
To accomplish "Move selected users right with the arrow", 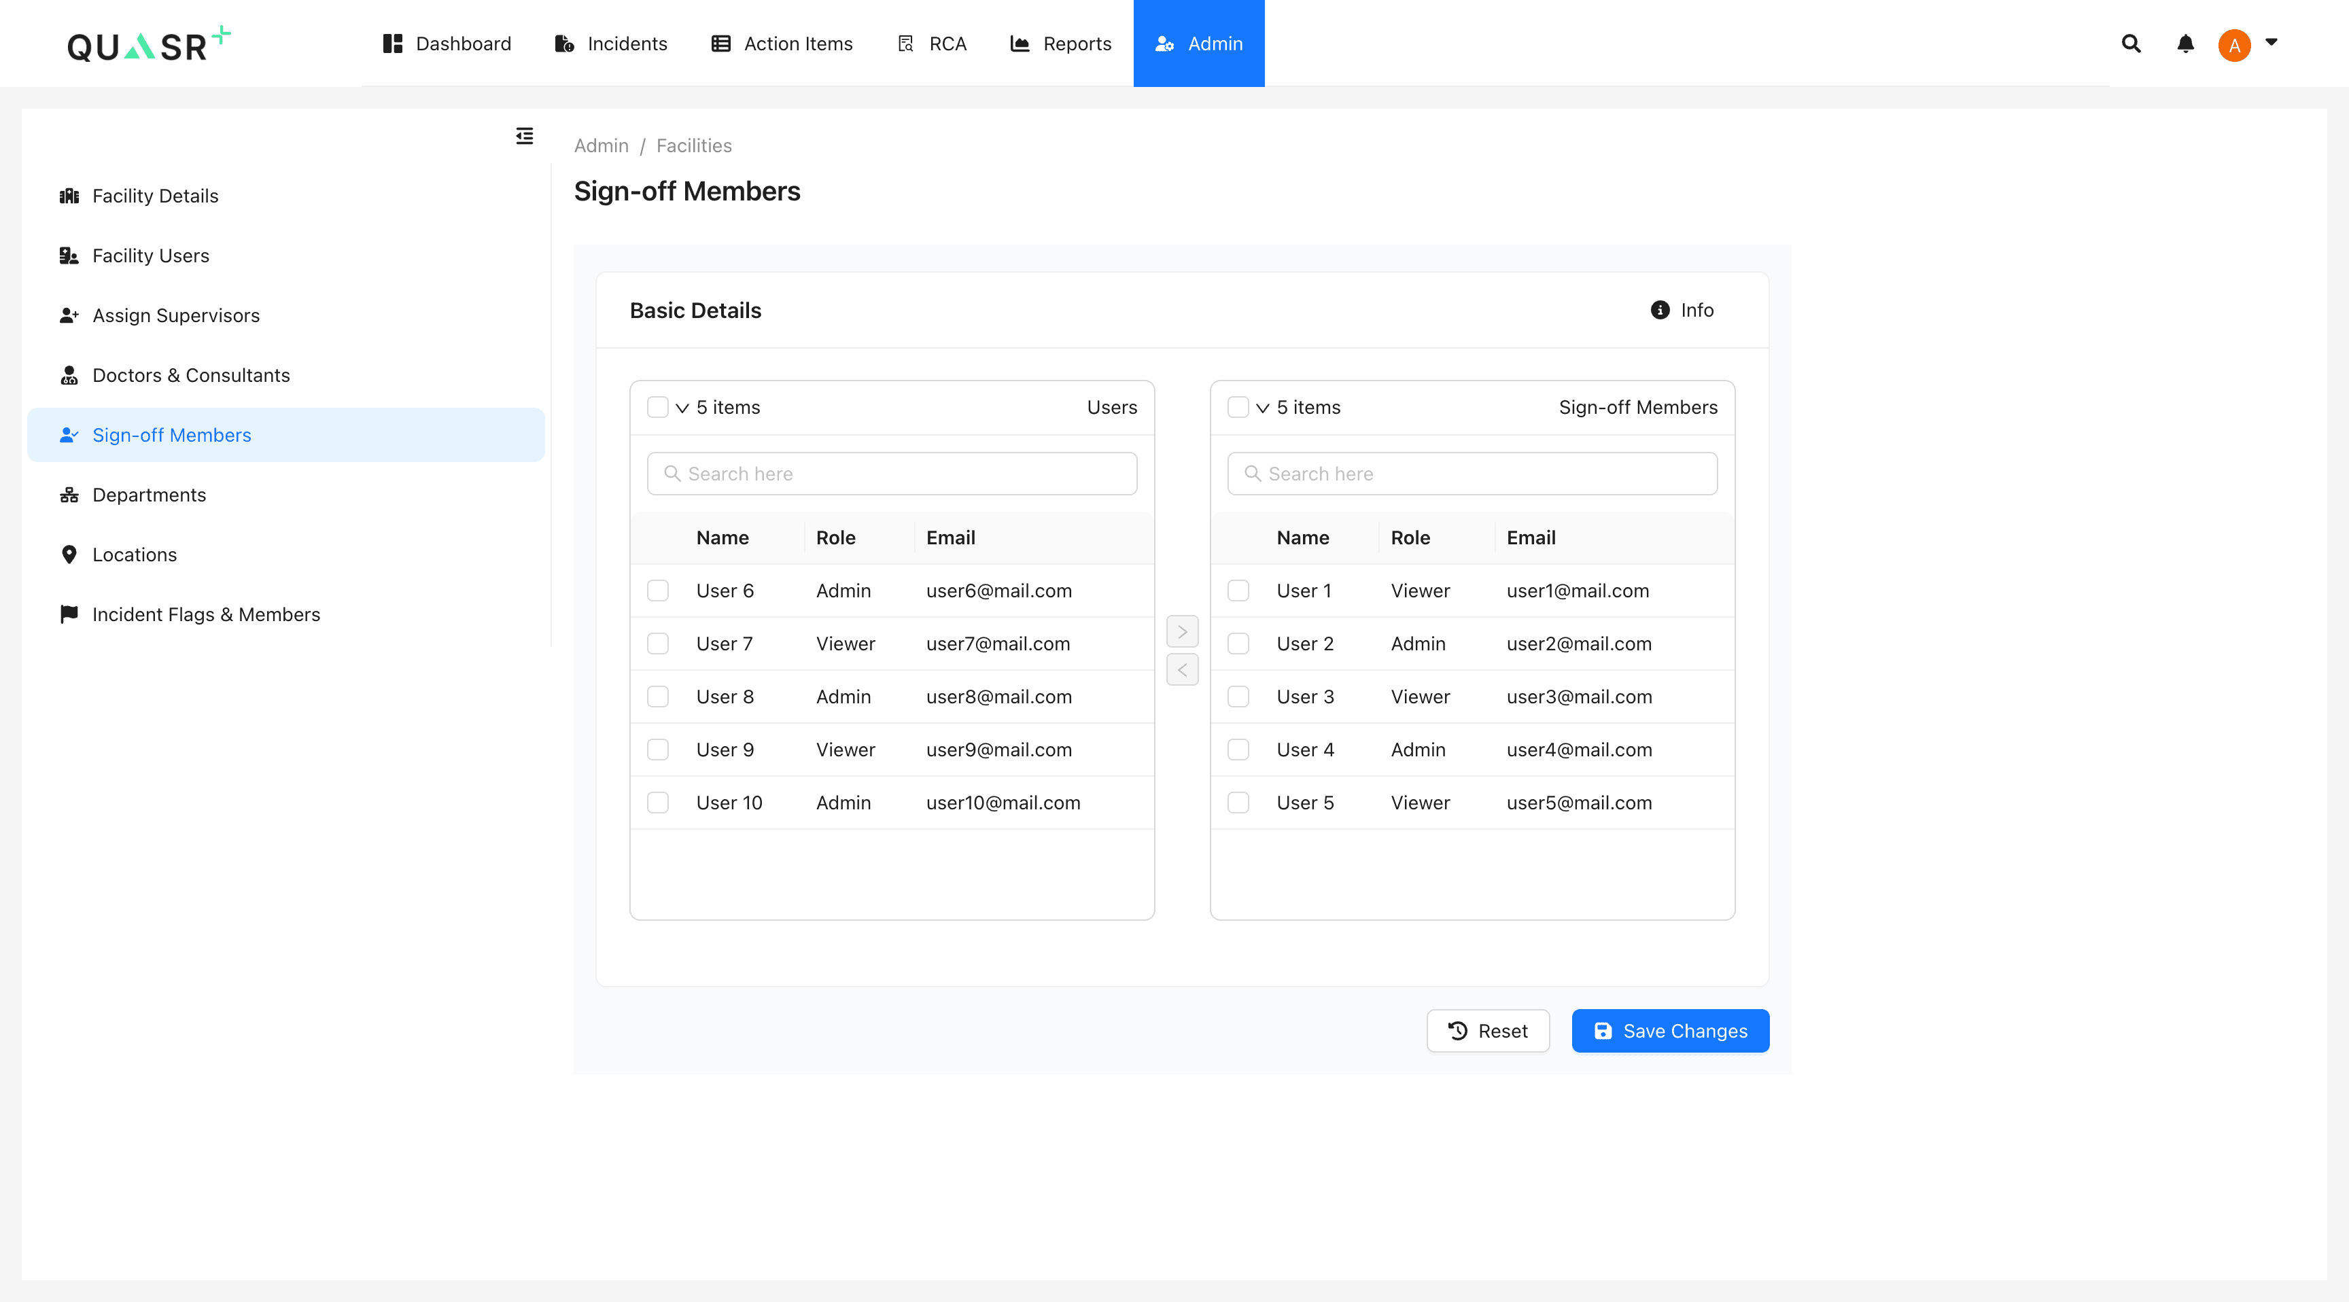I will (x=1182, y=631).
